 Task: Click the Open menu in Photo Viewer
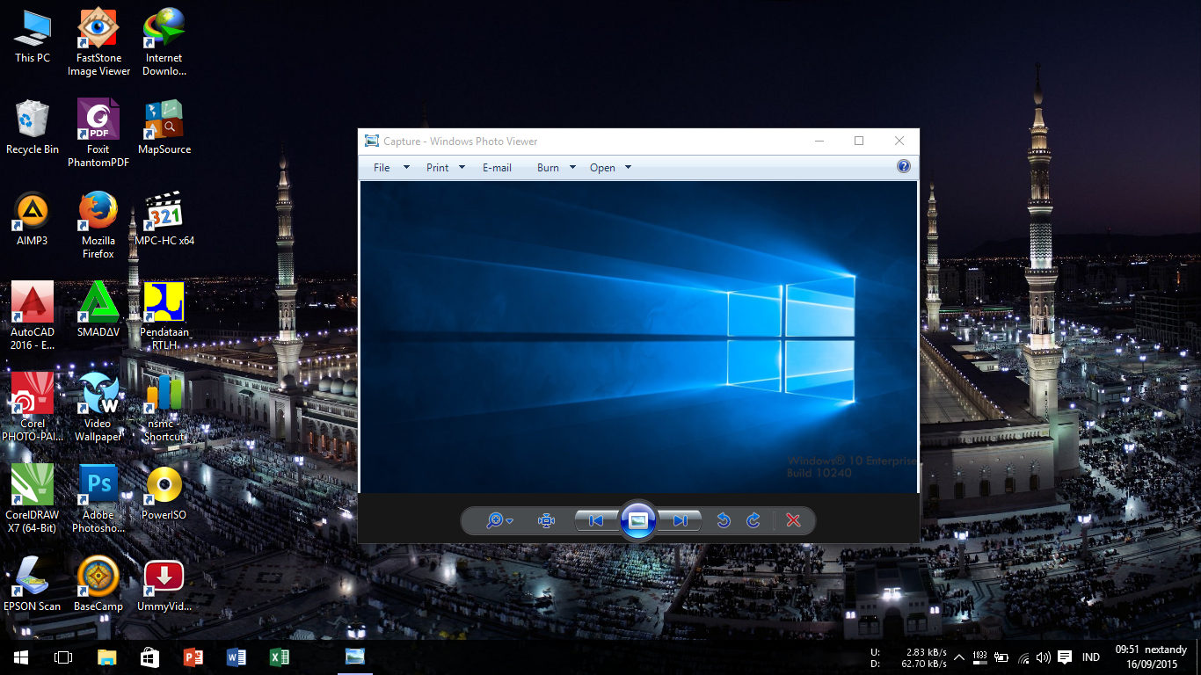pos(602,167)
